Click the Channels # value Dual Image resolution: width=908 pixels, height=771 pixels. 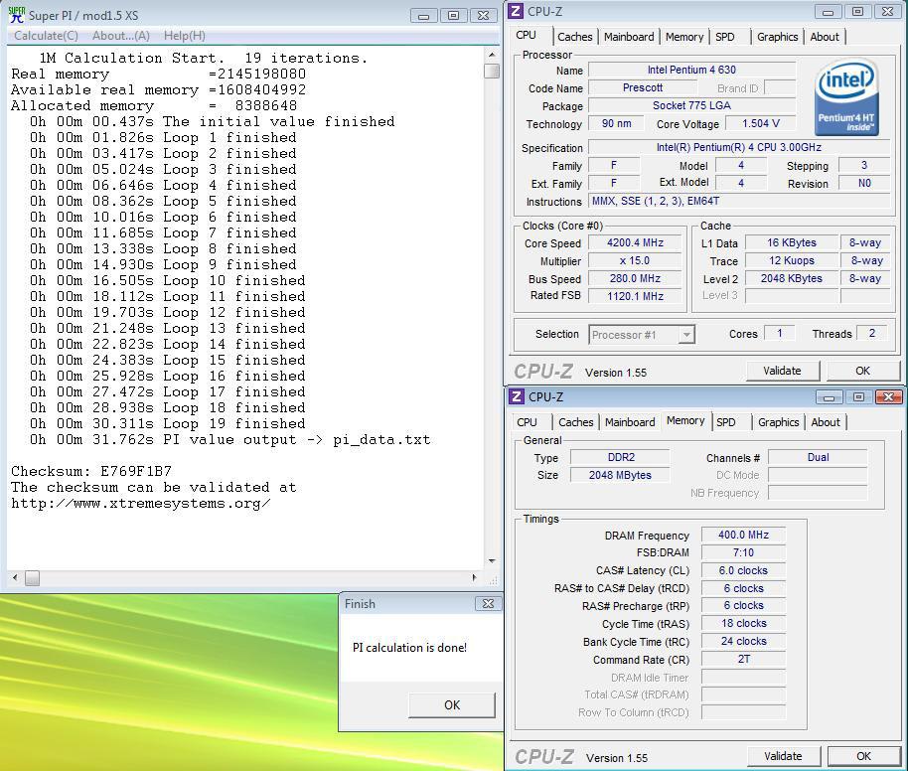pyautogui.click(x=818, y=457)
